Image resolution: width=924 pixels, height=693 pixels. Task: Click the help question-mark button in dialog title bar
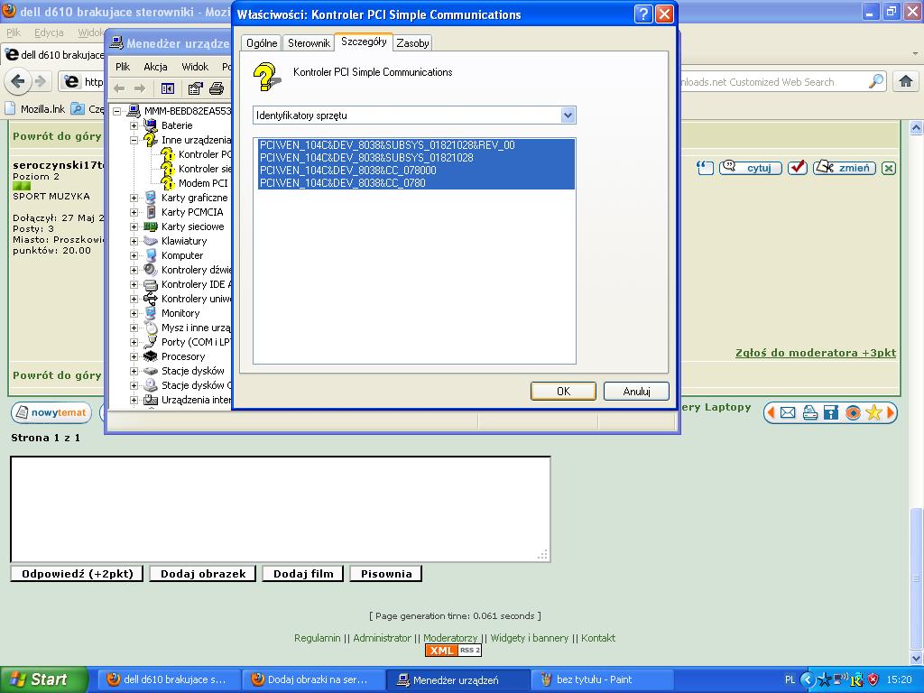point(643,14)
